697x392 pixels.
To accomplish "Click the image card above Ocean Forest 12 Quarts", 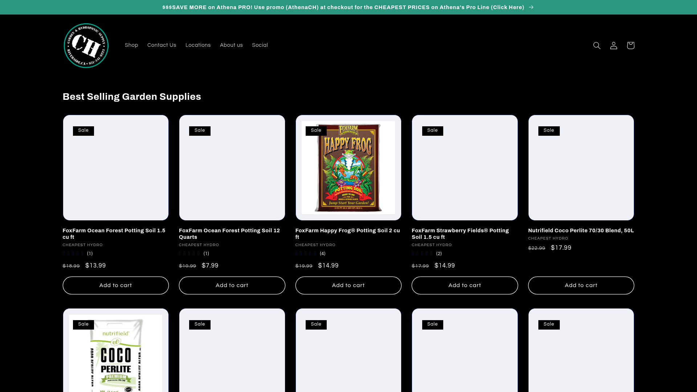I will [x=232, y=168].
